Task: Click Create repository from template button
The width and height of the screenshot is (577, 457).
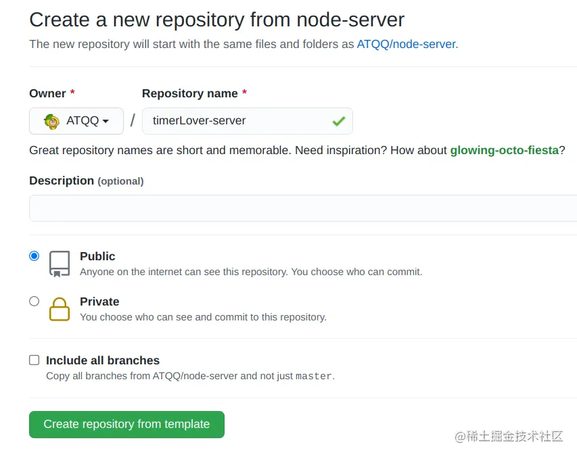Action: click(126, 425)
